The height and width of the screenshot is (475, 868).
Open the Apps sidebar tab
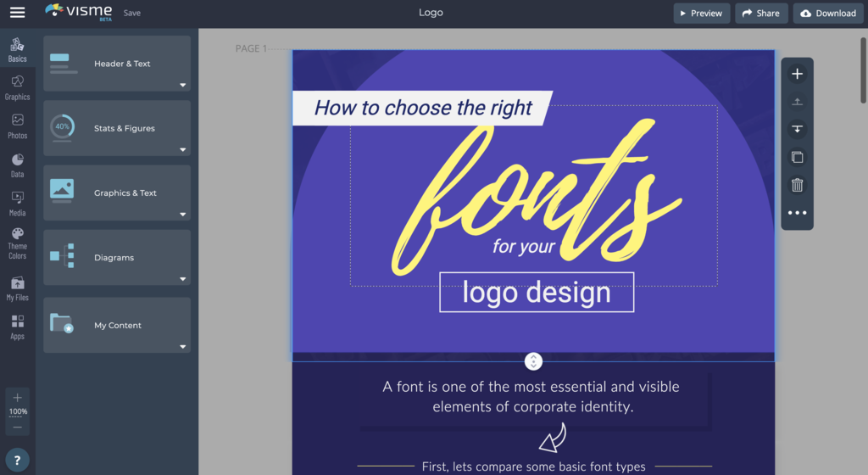click(x=17, y=327)
